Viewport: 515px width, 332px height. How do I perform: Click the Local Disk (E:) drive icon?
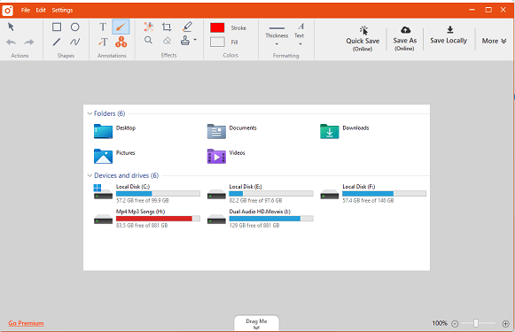click(216, 194)
